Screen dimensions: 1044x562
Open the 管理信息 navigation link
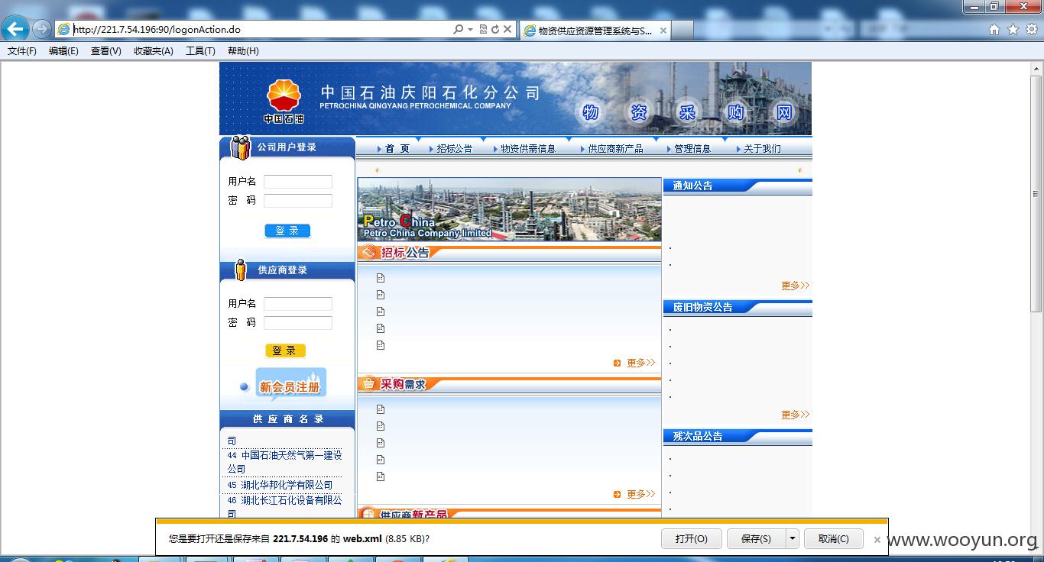pyautogui.click(x=692, y=149)
